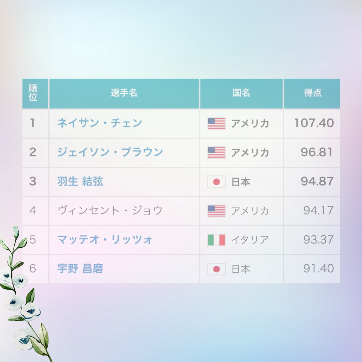Click the US flag in row 1
362x362 pixels.
point(216,124)
